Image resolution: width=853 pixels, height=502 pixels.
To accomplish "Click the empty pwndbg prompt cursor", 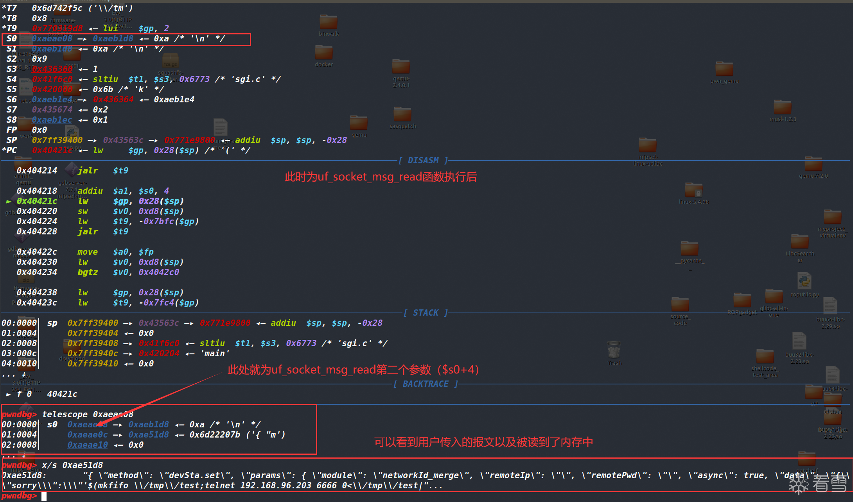I will [44, 496].
